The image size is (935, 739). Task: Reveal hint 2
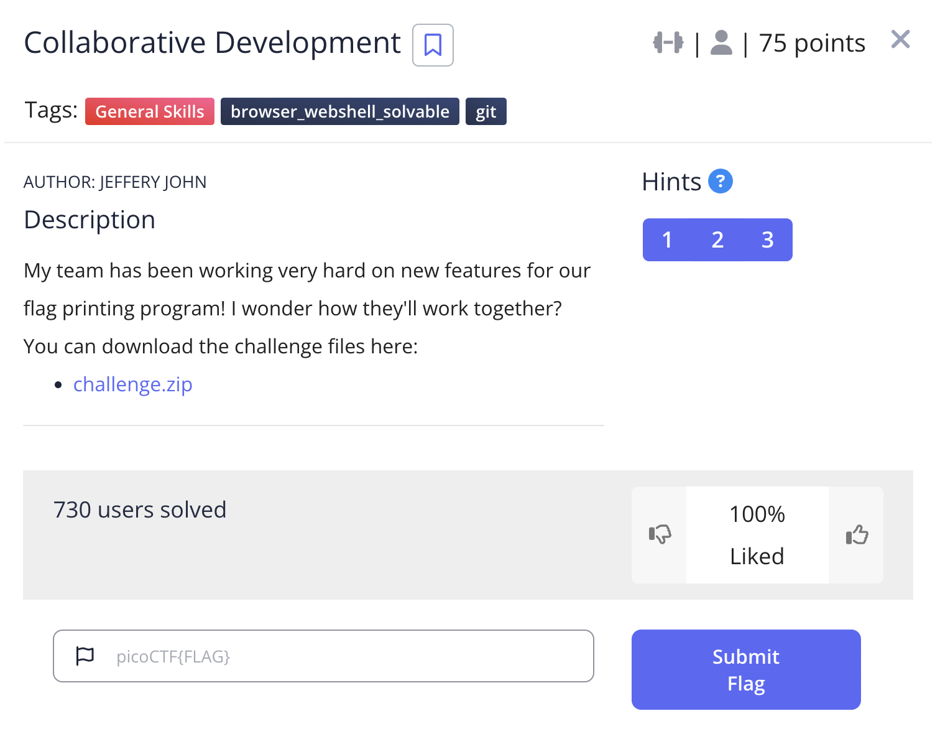pyautogui.click(x=717, y=239)
